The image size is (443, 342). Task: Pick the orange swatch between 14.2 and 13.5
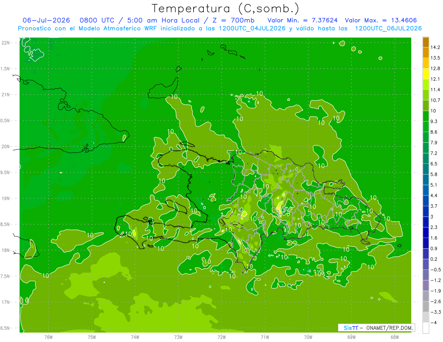[426, 53]
